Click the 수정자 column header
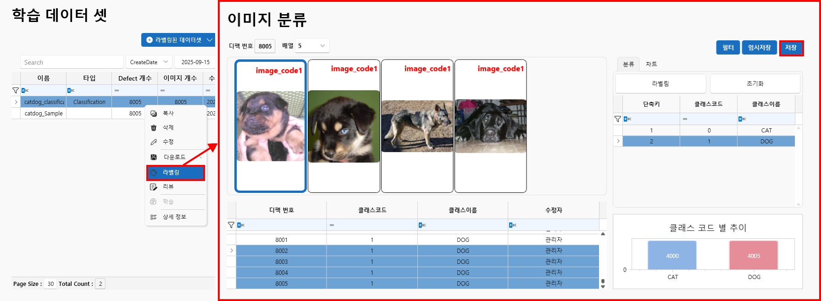The image size is (821, 301). [x=554, y=210]
